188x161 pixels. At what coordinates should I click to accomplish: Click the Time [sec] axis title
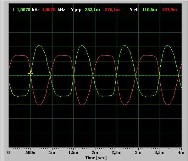[x=96, y=158]
